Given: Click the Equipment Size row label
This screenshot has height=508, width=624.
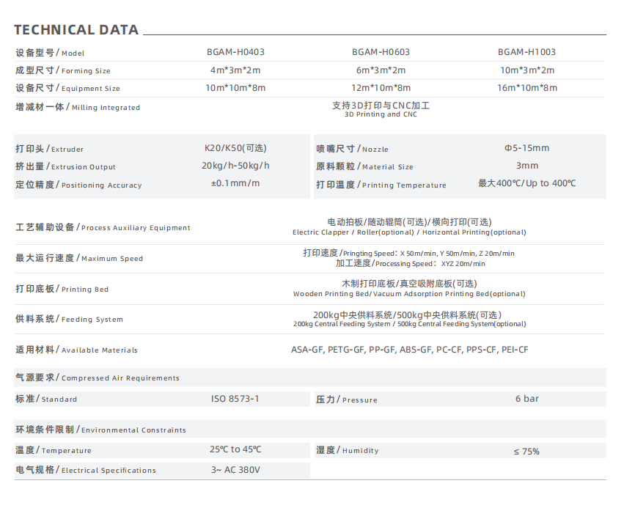Looking at the screenshot, I should pos(67,88).
